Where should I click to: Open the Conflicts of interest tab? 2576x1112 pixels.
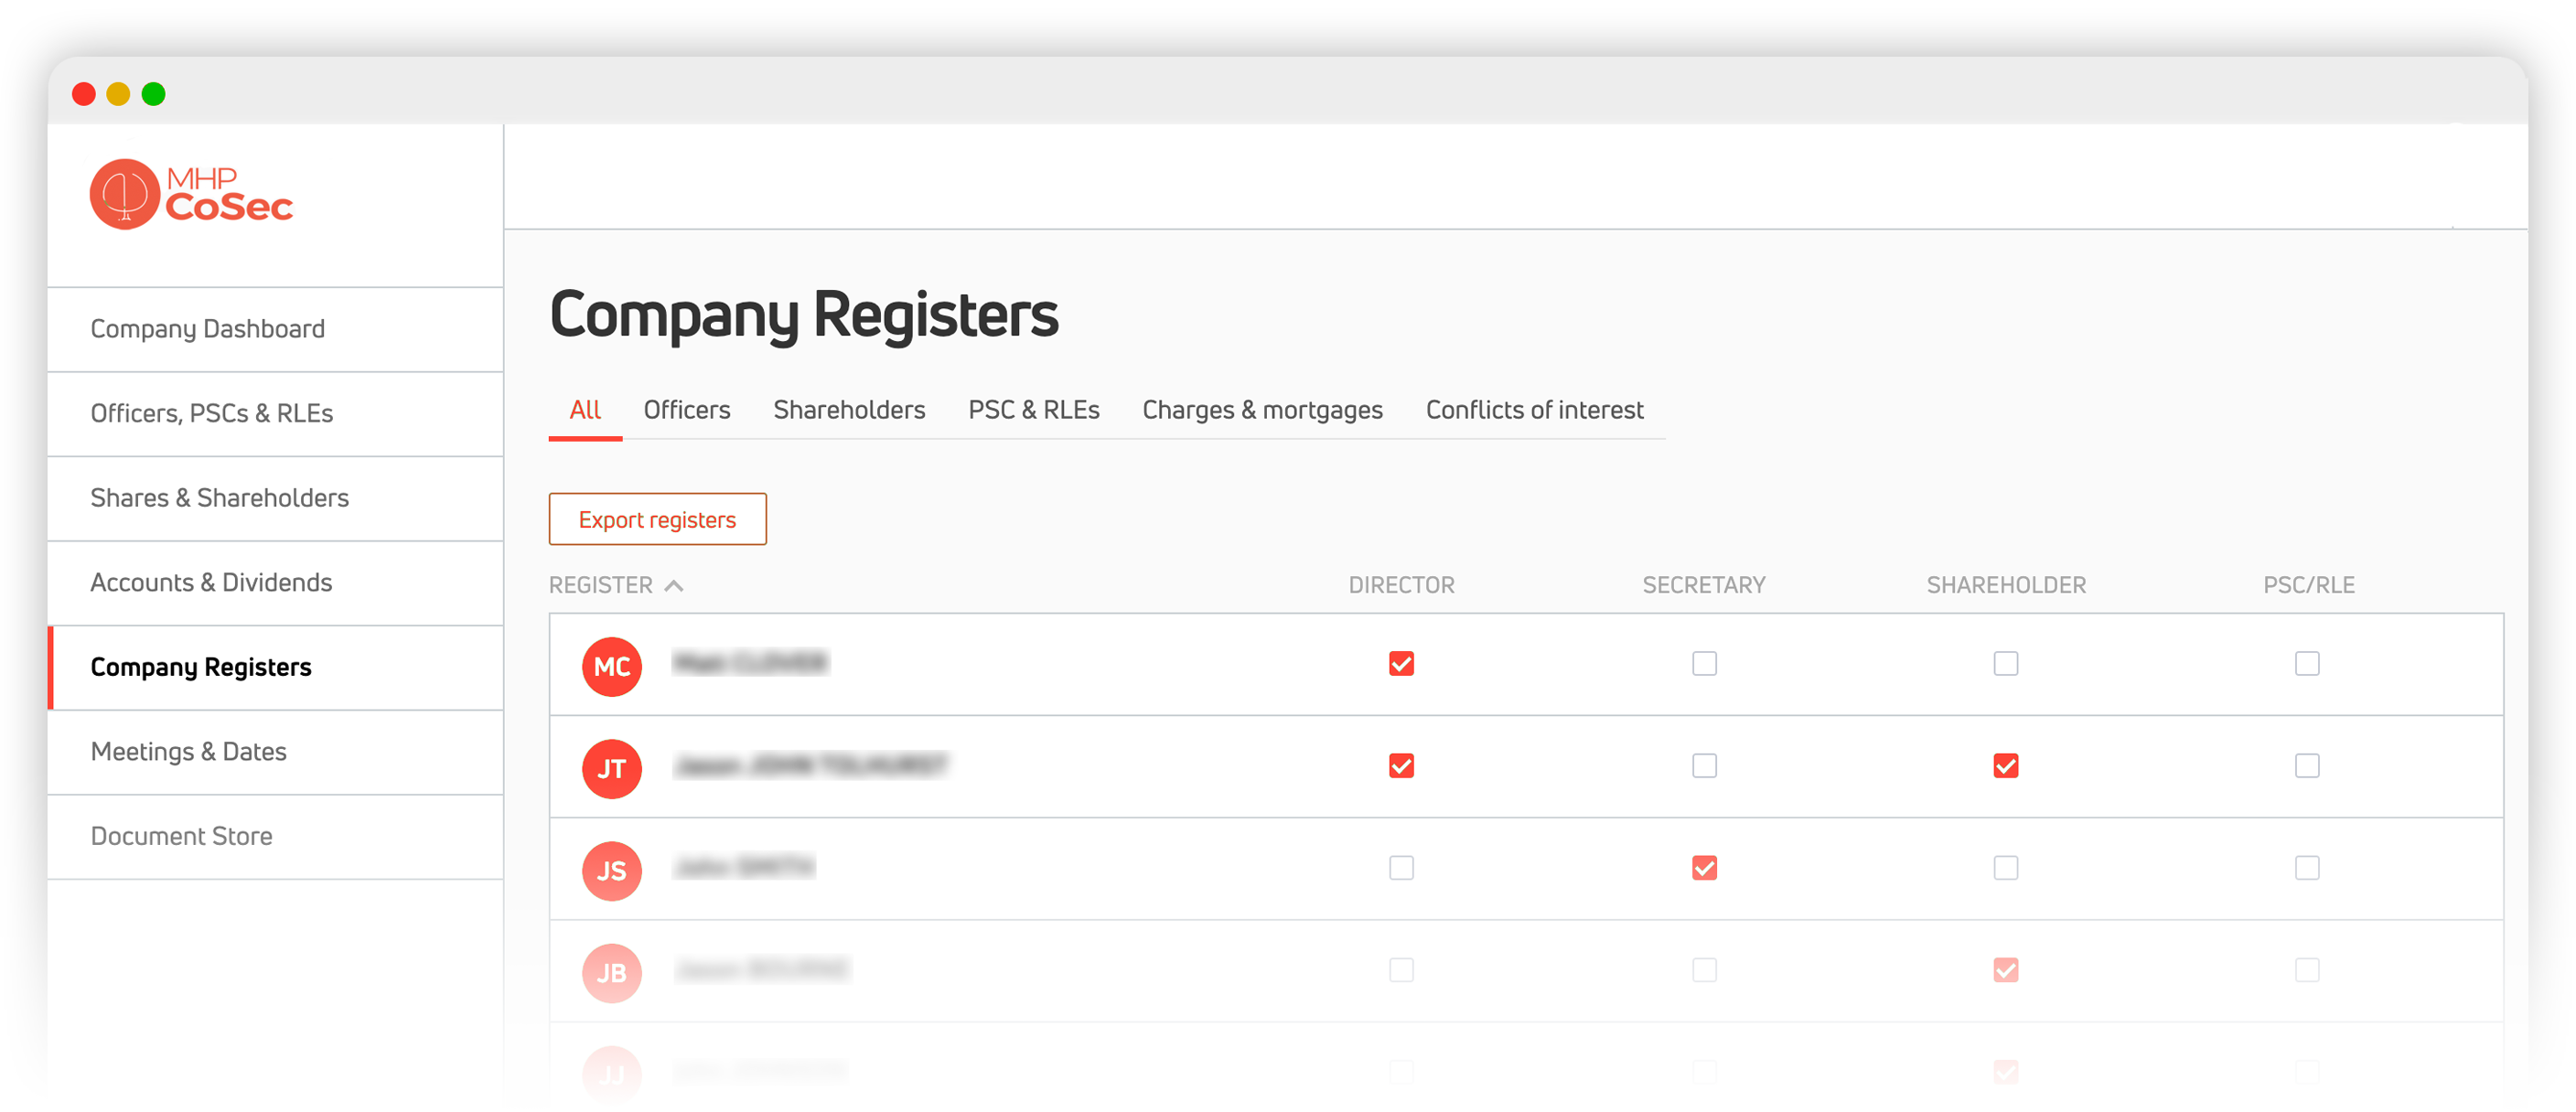tap(1534, 410)
